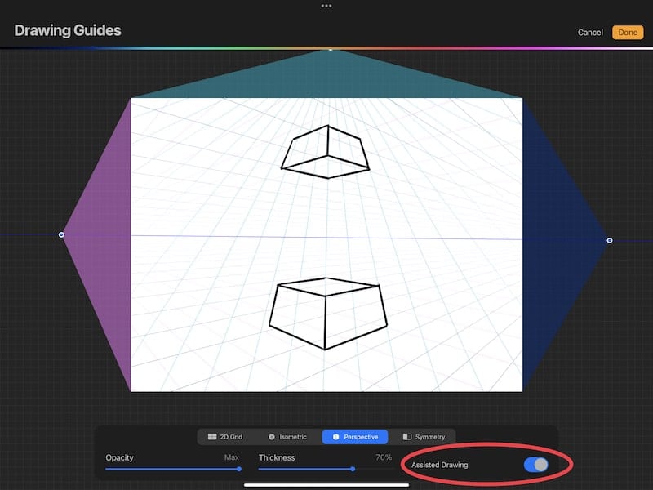Open the Isometric guide tab
The height and width of the screenshot is (490, 653).
tap(287, 436)
